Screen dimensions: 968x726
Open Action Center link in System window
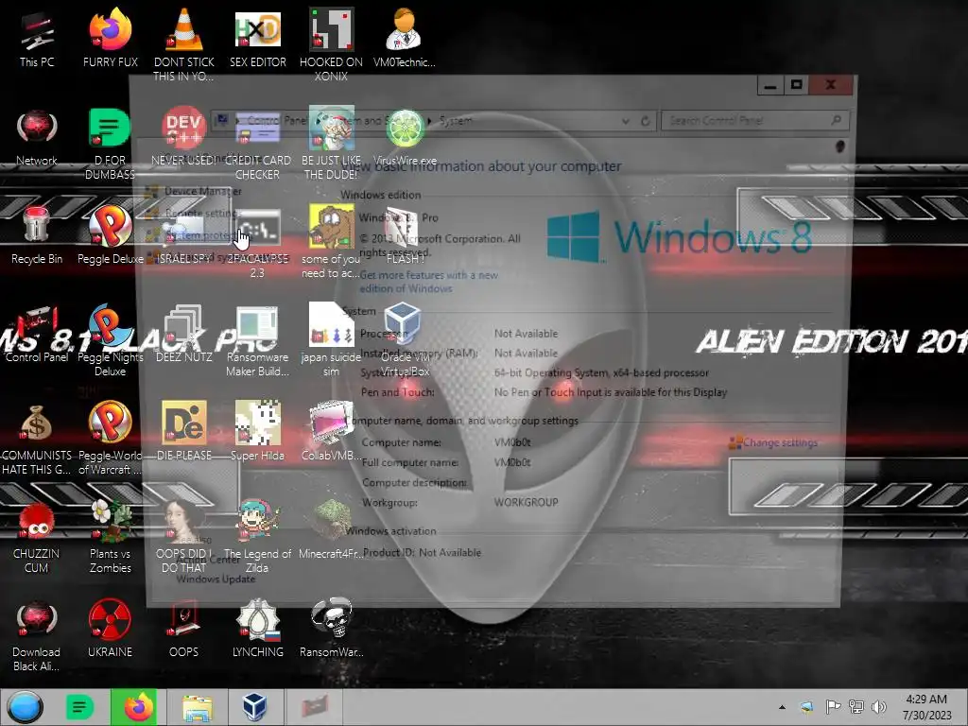(208, 560)
